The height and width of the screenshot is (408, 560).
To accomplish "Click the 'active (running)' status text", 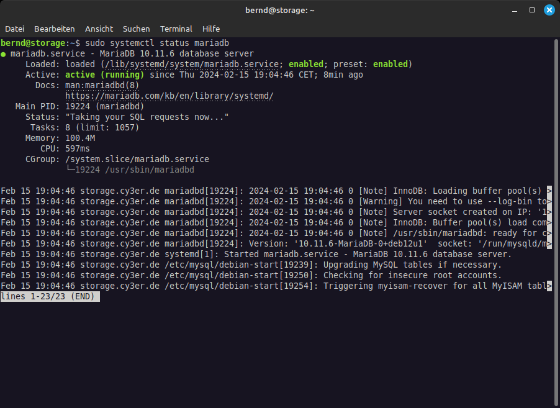I will click(x=105, y=75).
